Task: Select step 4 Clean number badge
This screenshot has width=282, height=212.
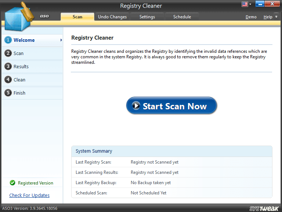Action: pyautogui.click(x=8, y=80)
